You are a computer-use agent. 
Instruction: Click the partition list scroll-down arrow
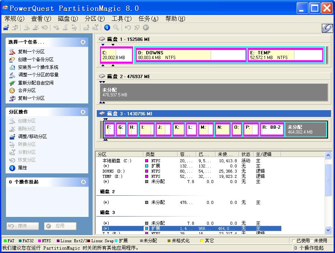coord(328,230)
